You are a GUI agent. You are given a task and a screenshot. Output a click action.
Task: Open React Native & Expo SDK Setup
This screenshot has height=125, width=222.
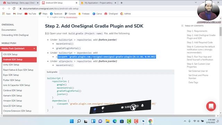pyautogui.click(x=18, y=70)
